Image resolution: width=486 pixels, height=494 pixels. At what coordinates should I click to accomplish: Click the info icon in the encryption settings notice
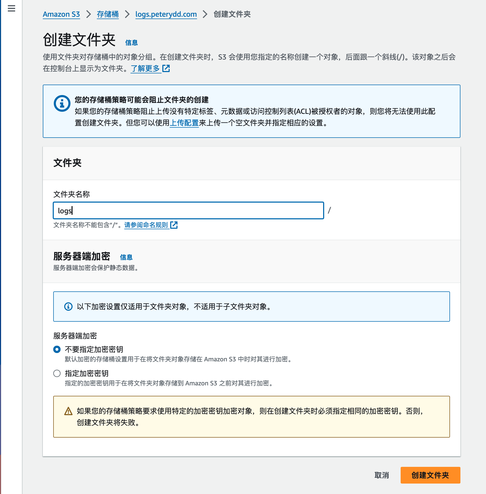pos(68,307)
